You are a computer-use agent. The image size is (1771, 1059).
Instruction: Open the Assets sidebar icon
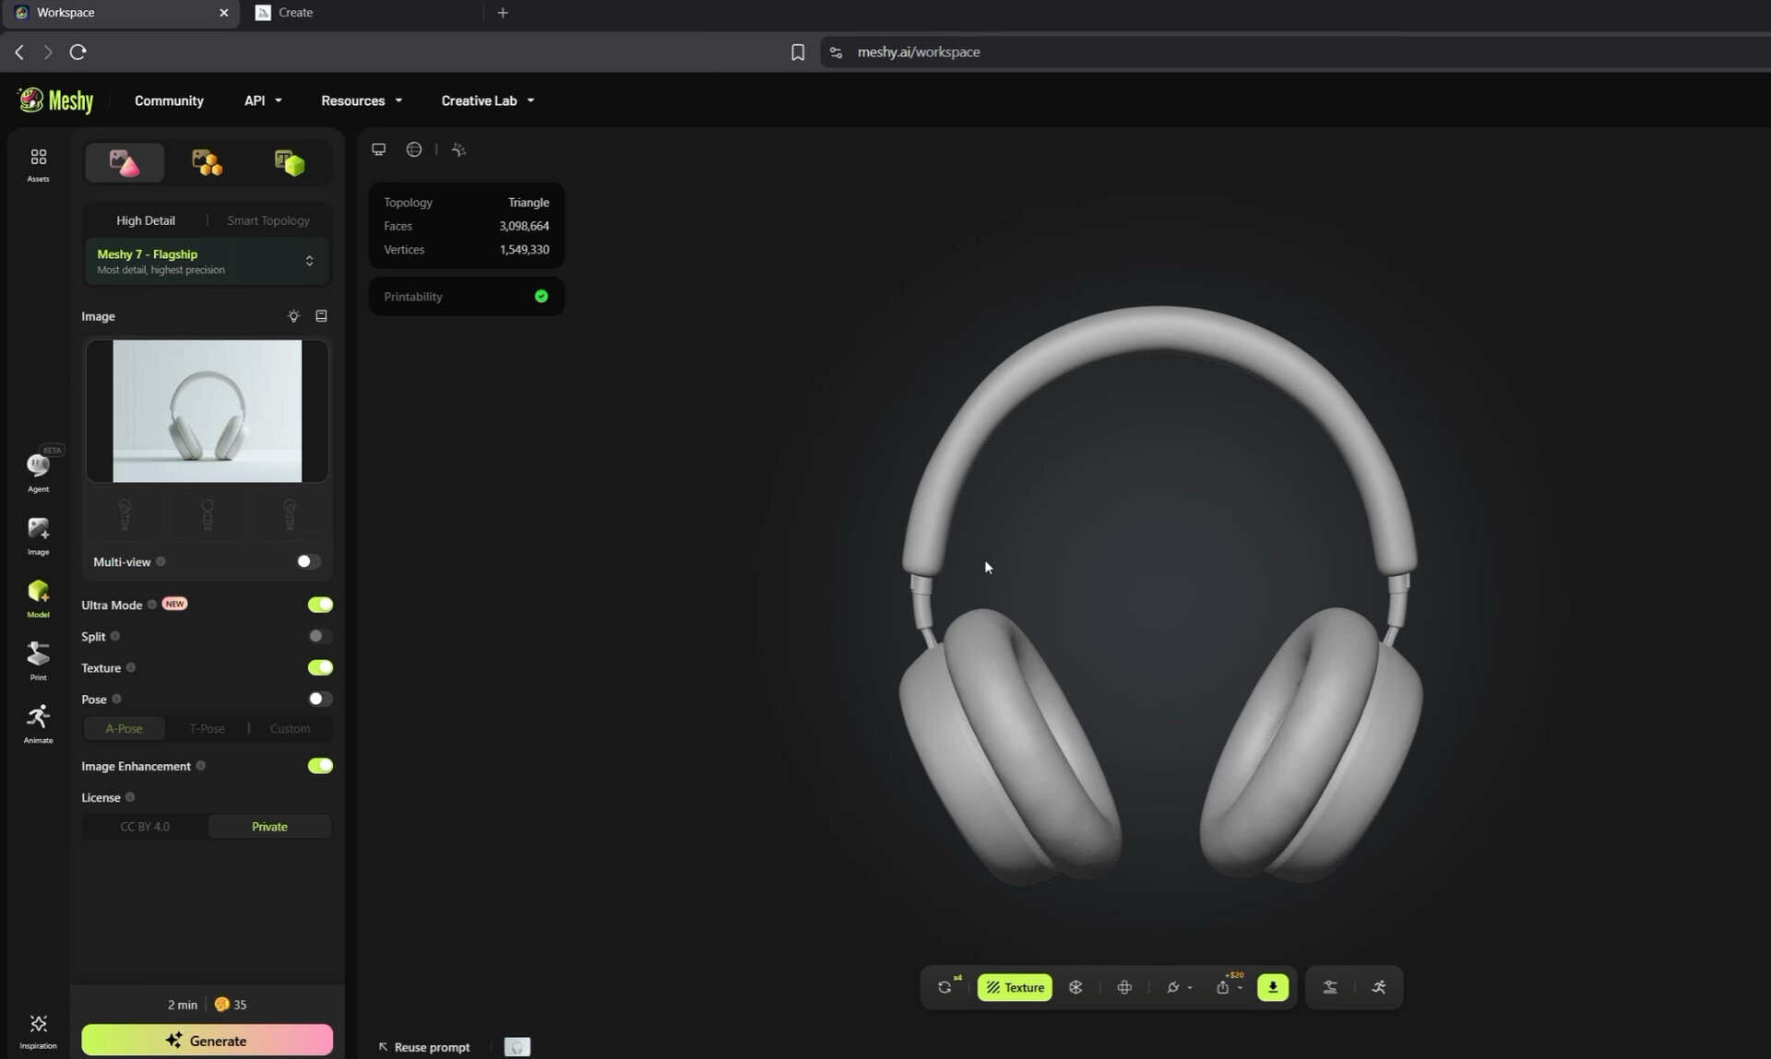pos(38,164)
